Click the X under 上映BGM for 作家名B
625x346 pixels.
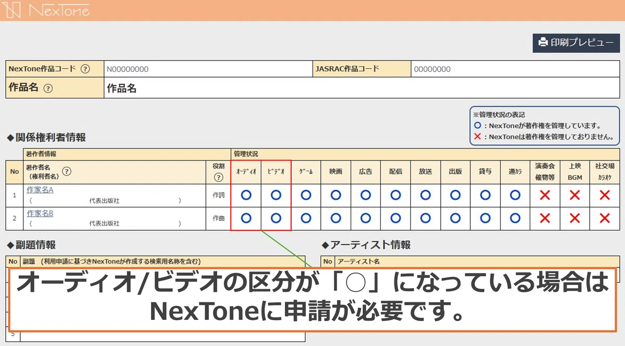[x=574, y=218]
